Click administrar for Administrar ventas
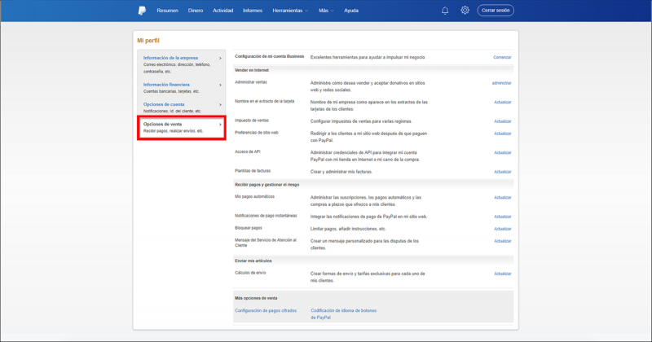 coord(501,83)
